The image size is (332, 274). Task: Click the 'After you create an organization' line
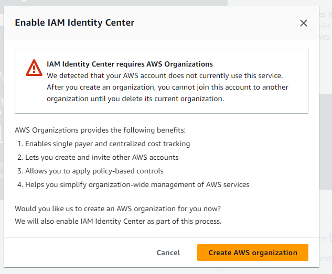tap(167, 87)
